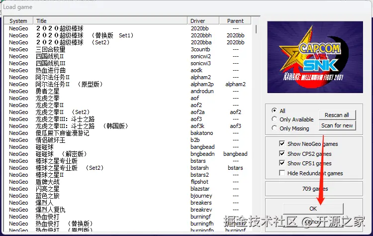Select the row with driver bstars
Image resolution: width=373 pixels, height=236 pixels.
(127, 161)
